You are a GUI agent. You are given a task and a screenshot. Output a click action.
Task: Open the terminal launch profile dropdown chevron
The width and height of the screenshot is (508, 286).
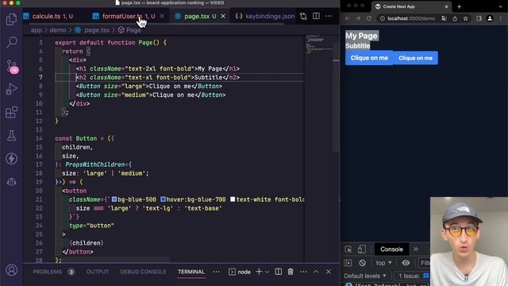pos(267,272)
